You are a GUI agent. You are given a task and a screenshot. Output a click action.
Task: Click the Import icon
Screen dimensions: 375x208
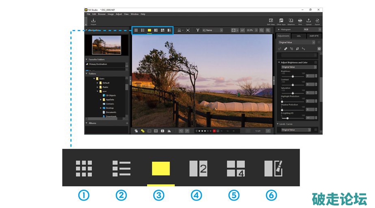[93, 21]
